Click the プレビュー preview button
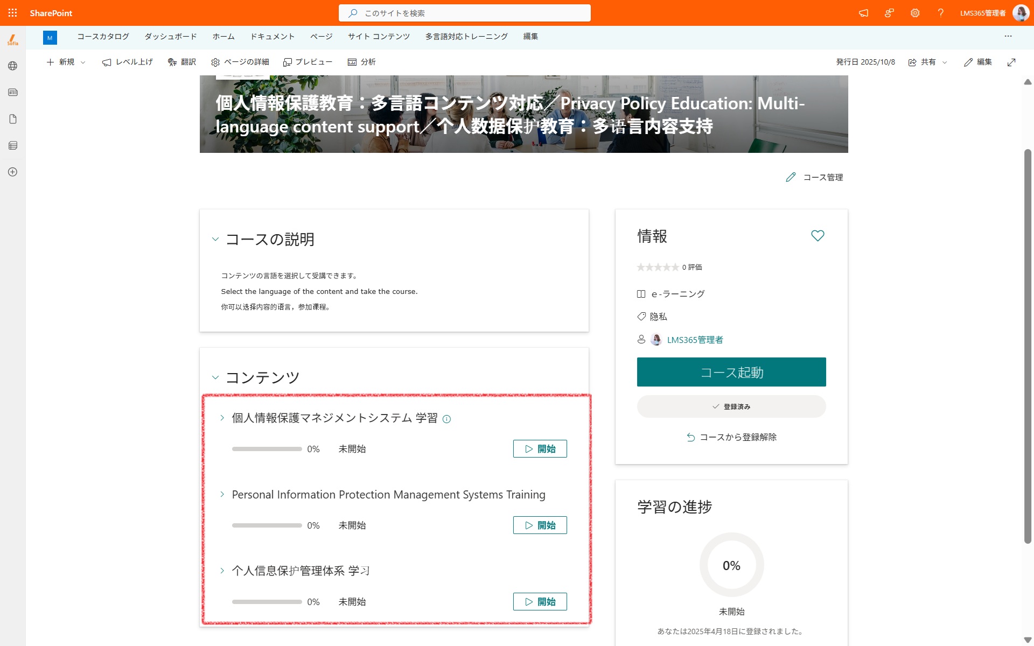This screenshot has width=1034, height=646. 308,62
